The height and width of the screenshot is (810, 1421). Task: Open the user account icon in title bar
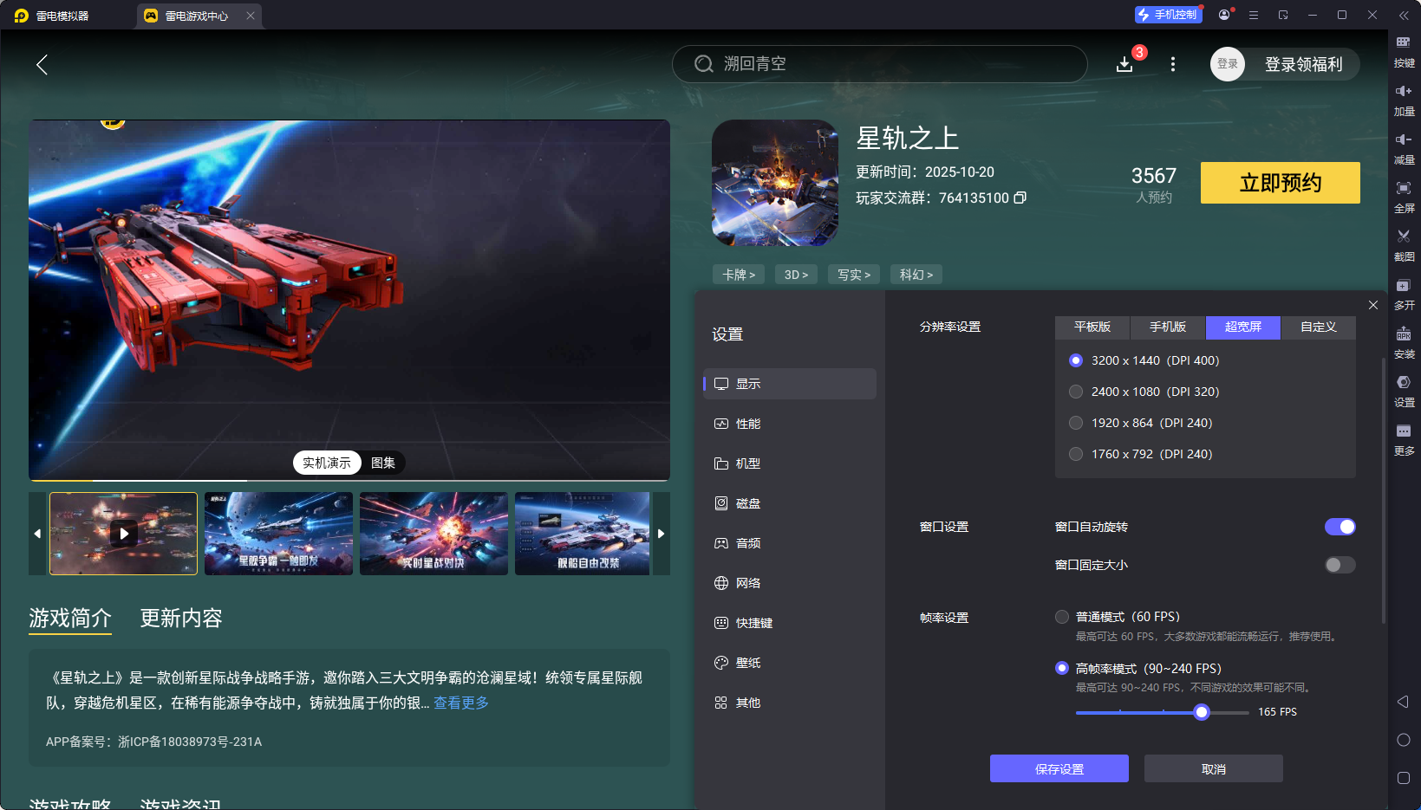(1224, 15)
